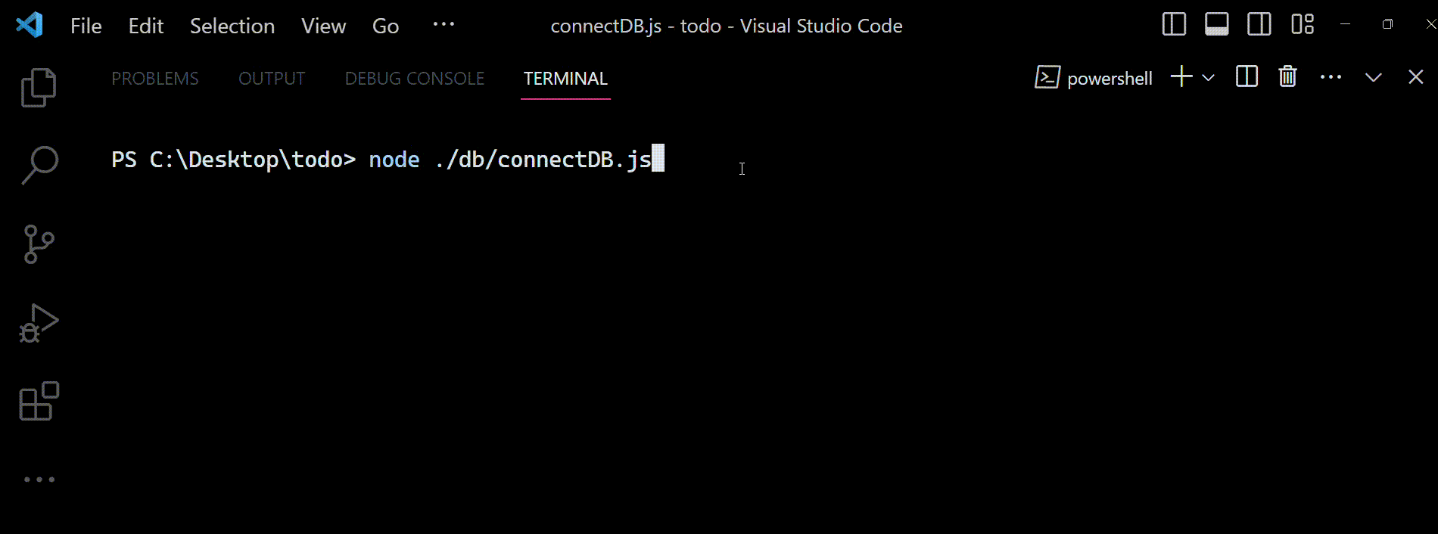1438x534 pixels.
Task: Toggle the Panel visibility
Action: coord(1217,24)
